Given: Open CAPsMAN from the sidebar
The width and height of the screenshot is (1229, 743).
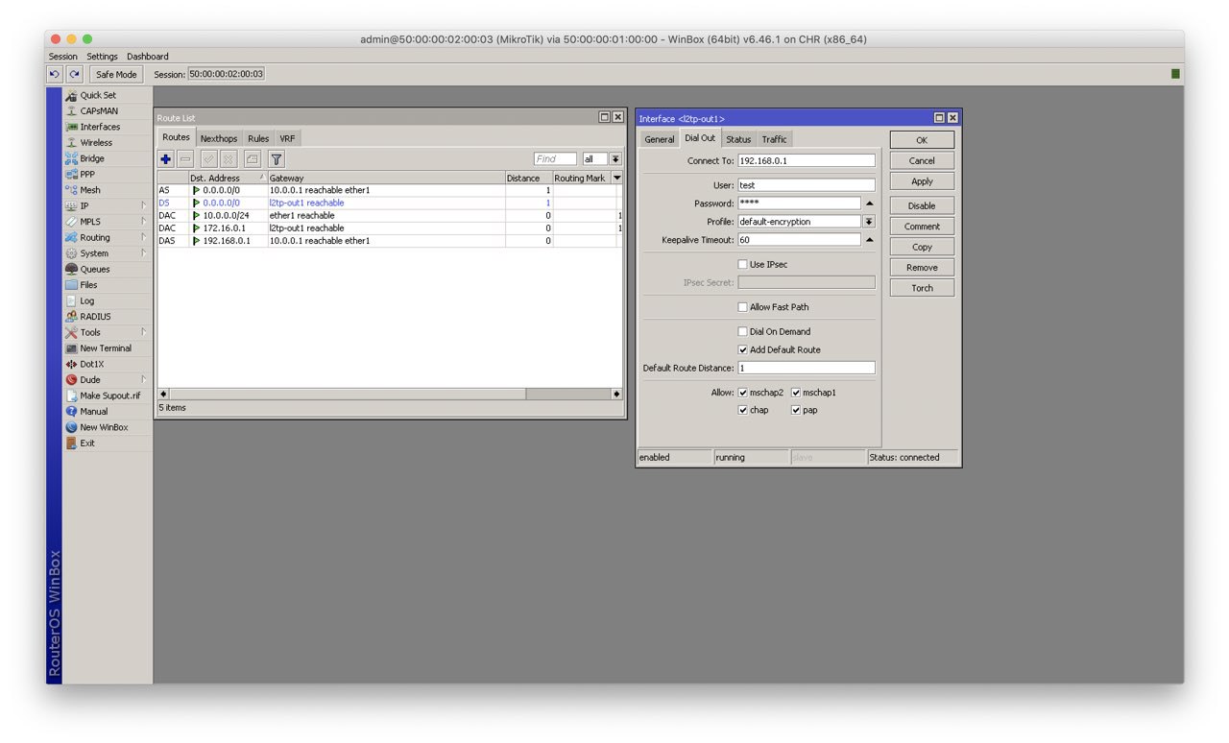Looking at the screenshot, I should coord(99,111).
